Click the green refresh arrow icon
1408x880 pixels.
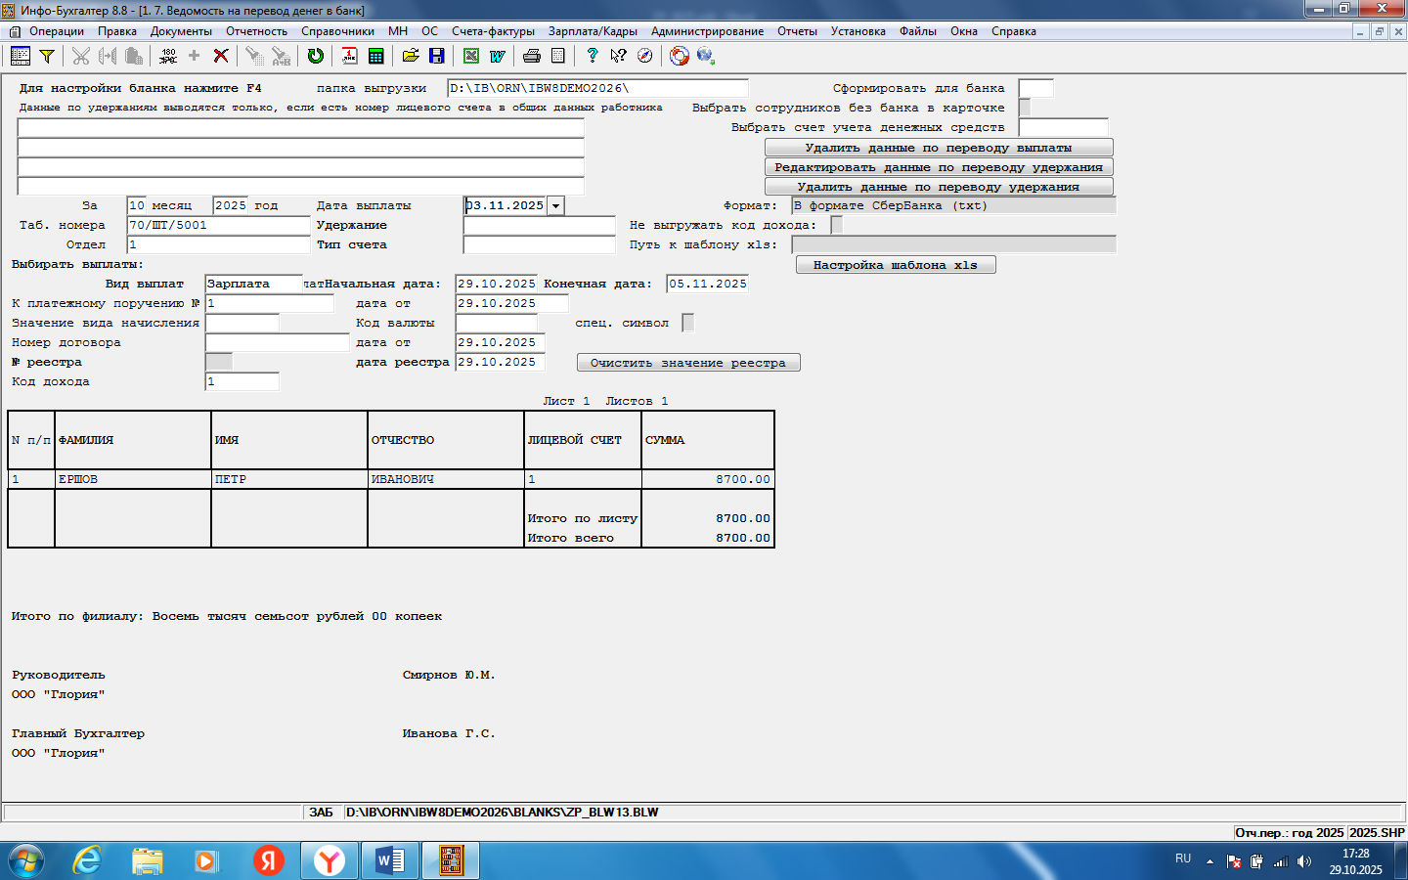pyautogui.click(x=315, y=56)
